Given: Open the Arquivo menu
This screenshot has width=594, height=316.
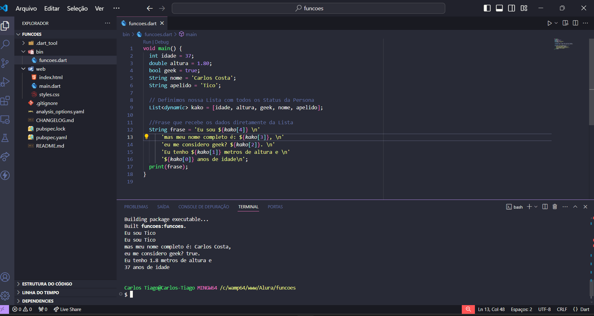Looking at the screenshot, I should (26, 8).
